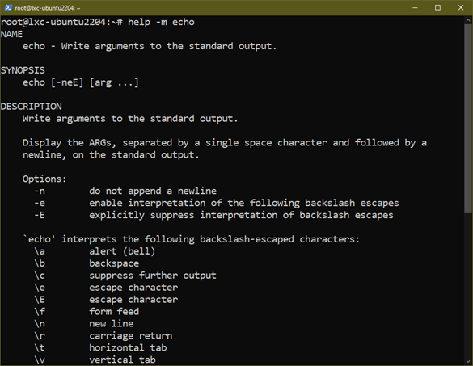Viewport: 473px width, 366px height.
Task: Click the '\c suppress further output' entry
Action: point(125,276)
